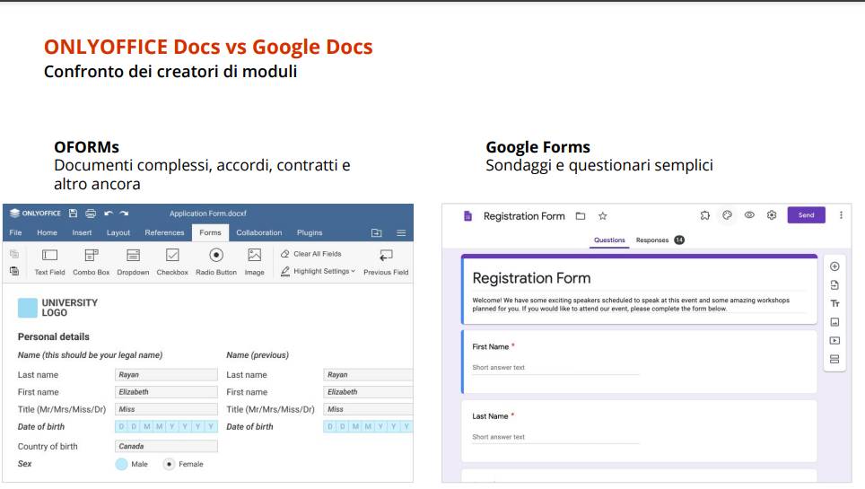Add a video to the form
Screen dimensions: 865x489
click(x=834, y=341)
